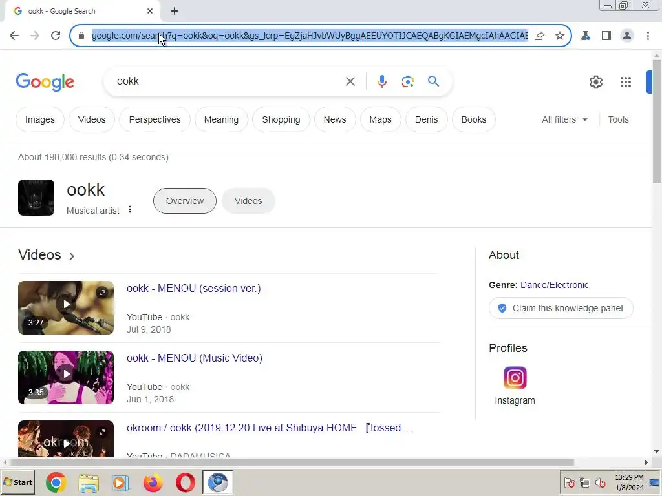This screenshot has width=662, height=496.
Task: View site information lock icon
Action: pos(81,36)
